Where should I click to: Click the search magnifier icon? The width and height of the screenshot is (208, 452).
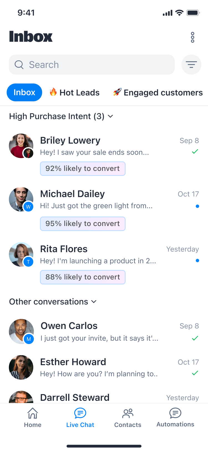pos(19,65)
